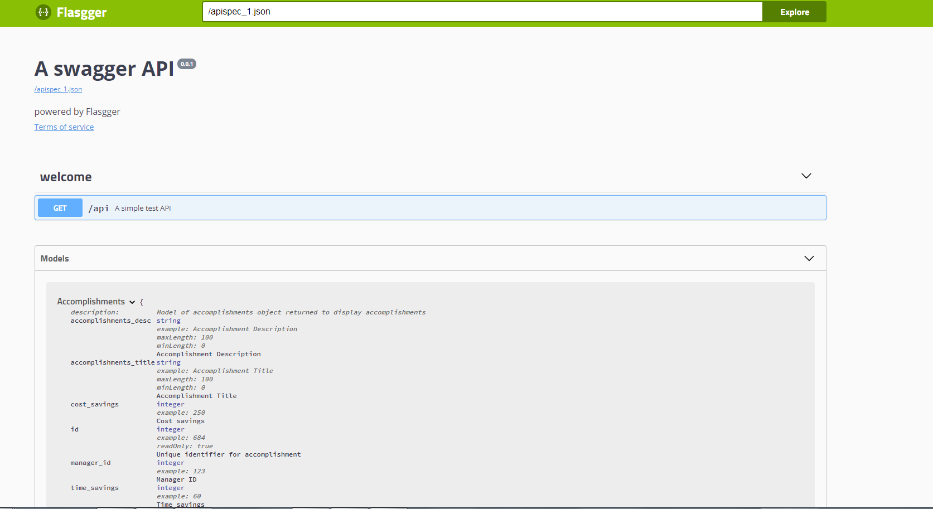Click the welcome tag heading

[66, 177]
